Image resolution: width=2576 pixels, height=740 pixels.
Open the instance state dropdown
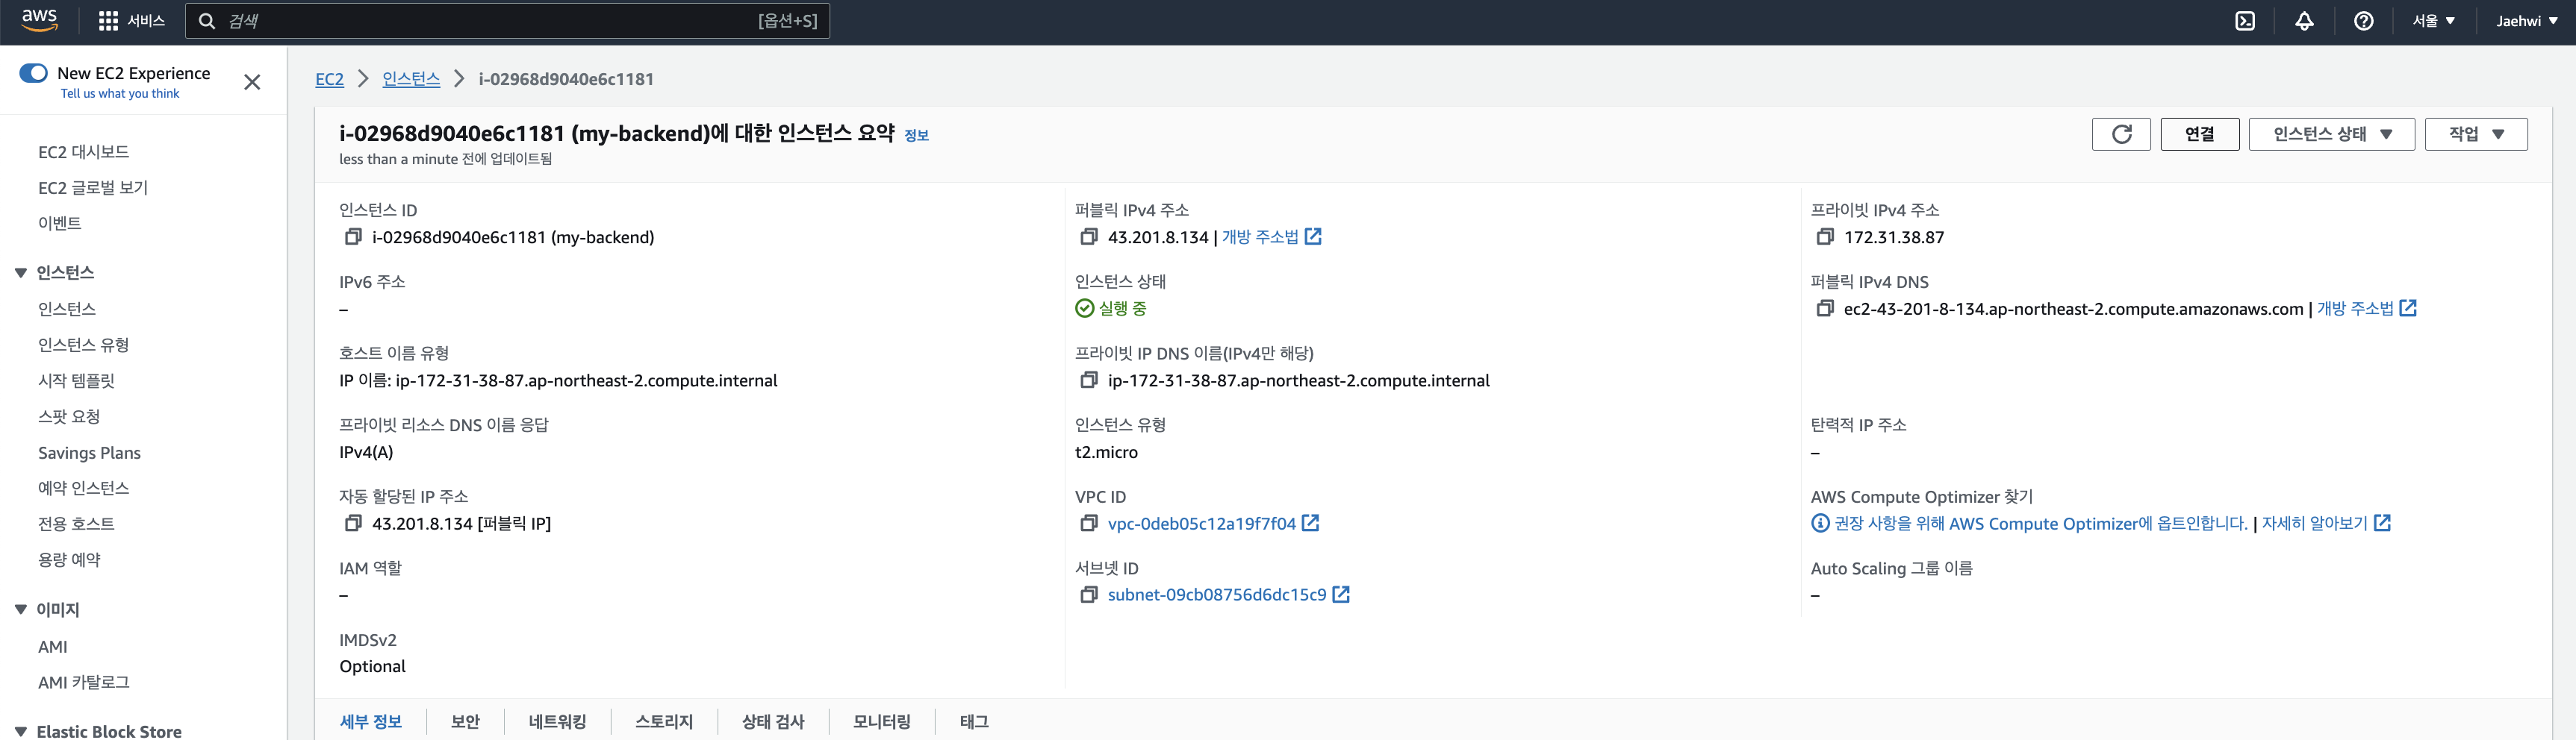click(2331, 134)
